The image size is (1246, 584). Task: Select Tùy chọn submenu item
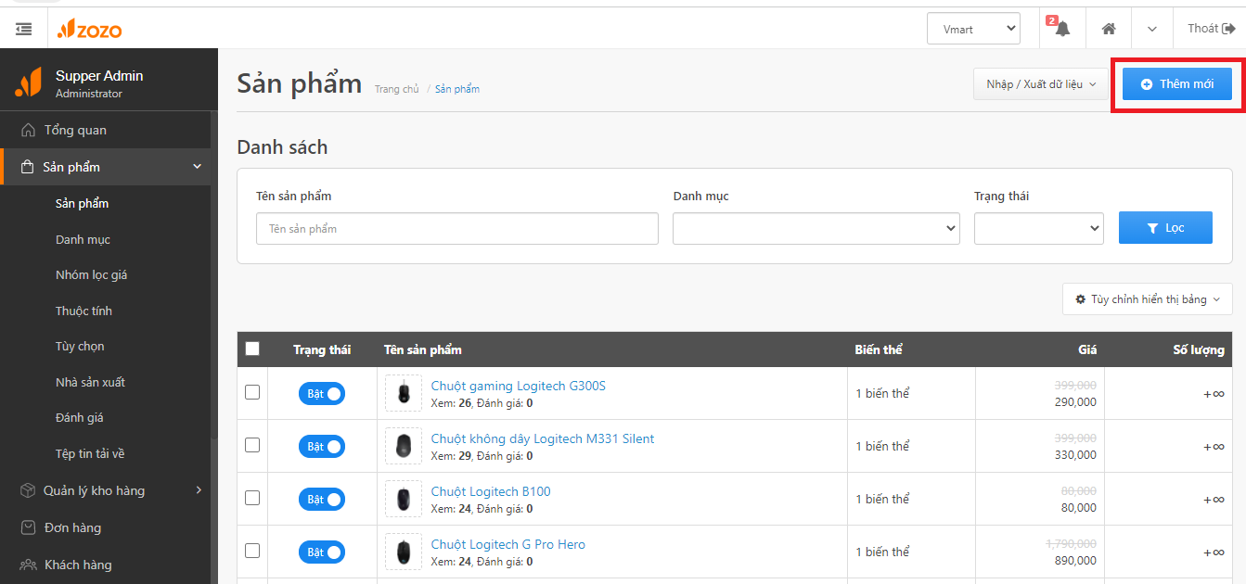pyautogui.click(x=80, y=346)
